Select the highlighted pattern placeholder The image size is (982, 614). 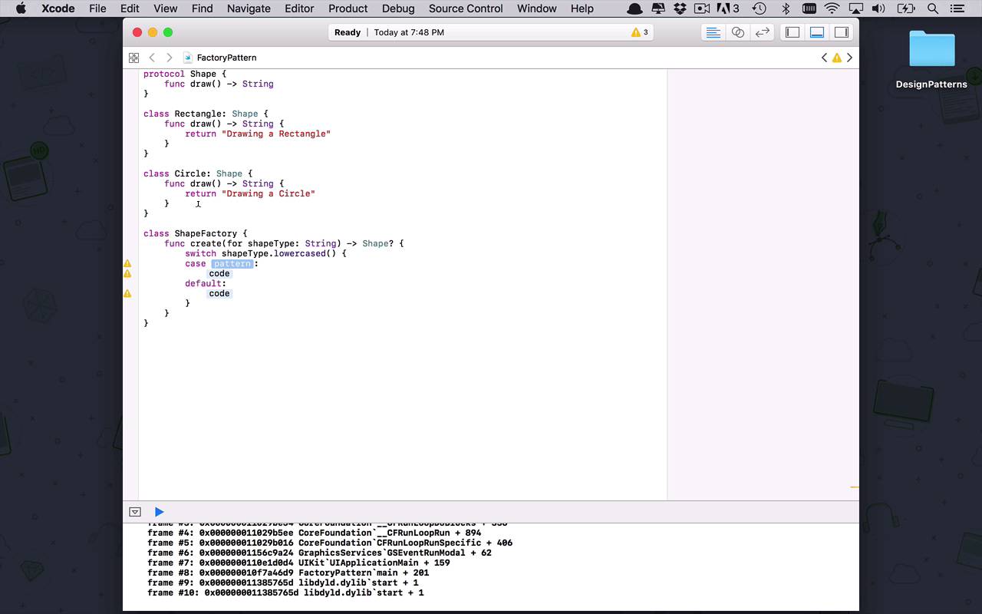[232, 263]
